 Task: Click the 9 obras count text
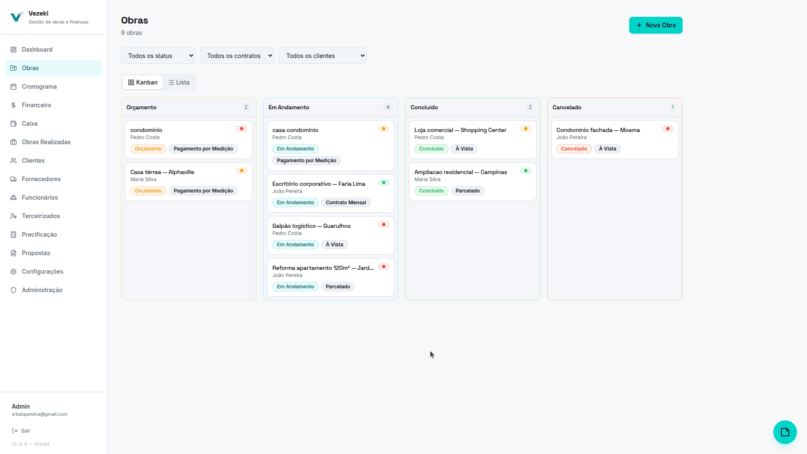[132, 33]
